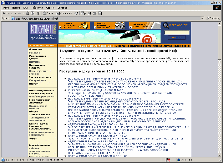Click the vertical scrollbar up arrow
Image resolution: width=223 pixels, height=163 pixels.
tap(219, 24)
